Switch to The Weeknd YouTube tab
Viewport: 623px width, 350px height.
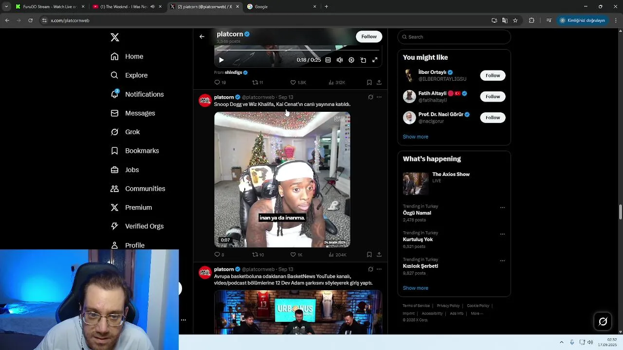(127, 7)
